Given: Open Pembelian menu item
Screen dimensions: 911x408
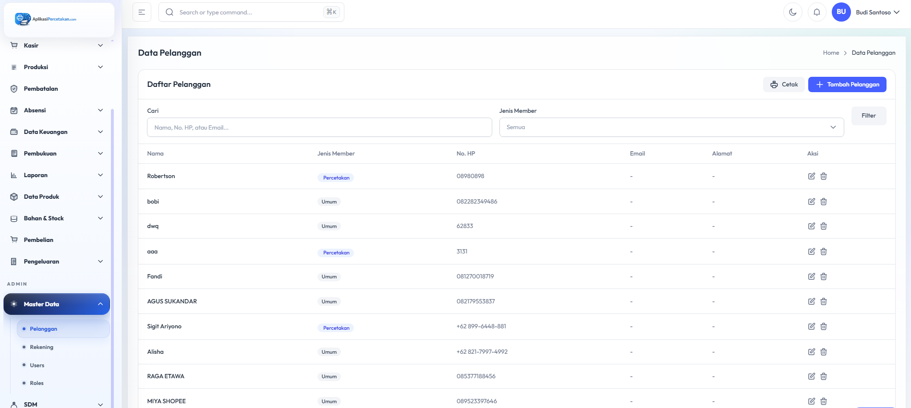Looking at the screenshot, I should [x=57, y=240].
